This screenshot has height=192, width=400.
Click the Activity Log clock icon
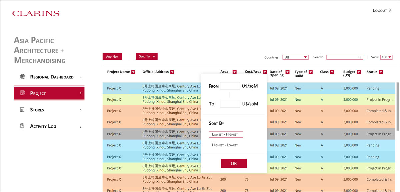click(x=22, y=126)
